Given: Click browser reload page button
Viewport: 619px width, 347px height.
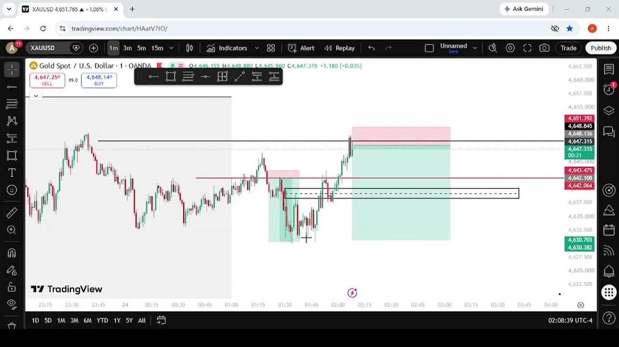Looking at the screenshot, I should tap(43, 28).
